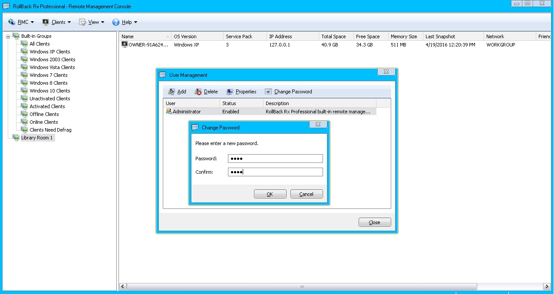Click the horizontal scrollbar right arrow
This screenshot has width=554, height=294.
click(547, 287)
